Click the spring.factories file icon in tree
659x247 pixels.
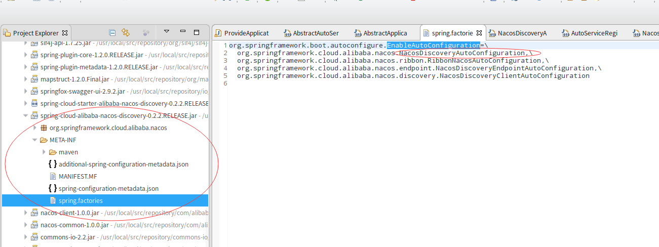point(53,200)
